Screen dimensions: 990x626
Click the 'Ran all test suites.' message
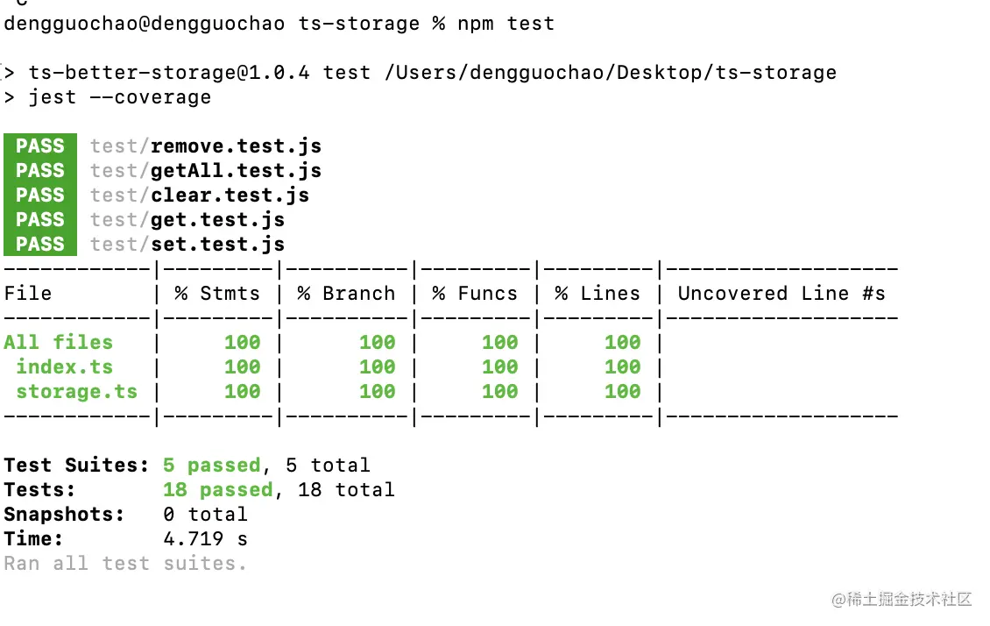[x=125, y=563]
